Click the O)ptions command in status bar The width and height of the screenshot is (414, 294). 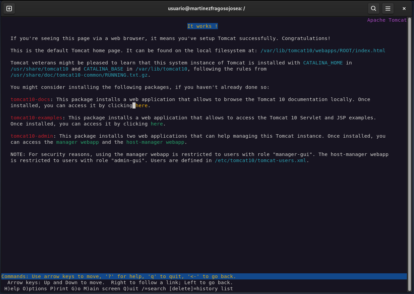(35, 289)
